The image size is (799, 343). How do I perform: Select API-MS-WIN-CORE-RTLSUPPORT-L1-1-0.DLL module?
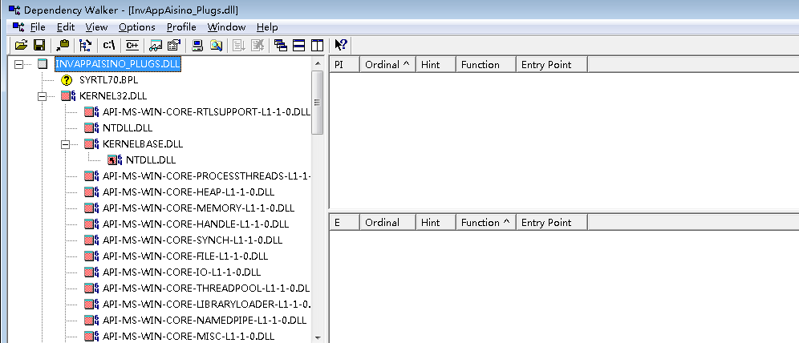(x=206, y=112)
